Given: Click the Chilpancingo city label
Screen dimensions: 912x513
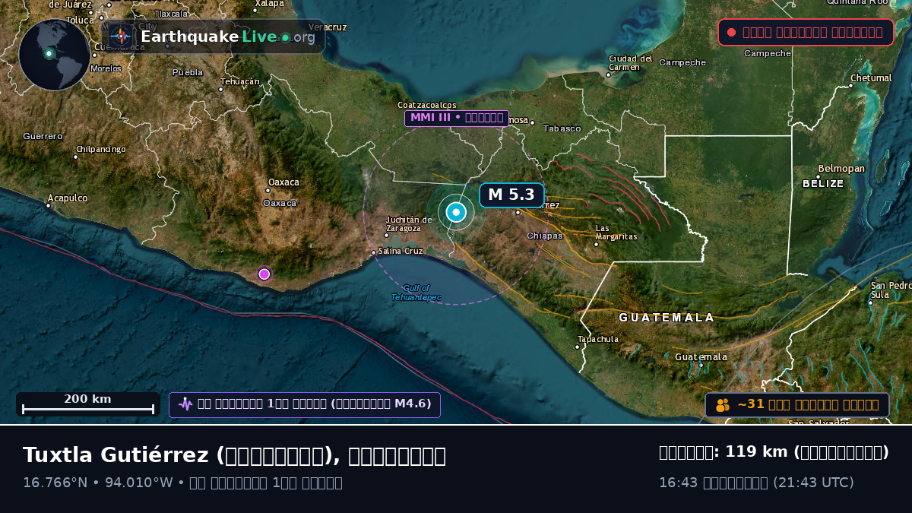Looking at the screenshot, I should point(101,149).
